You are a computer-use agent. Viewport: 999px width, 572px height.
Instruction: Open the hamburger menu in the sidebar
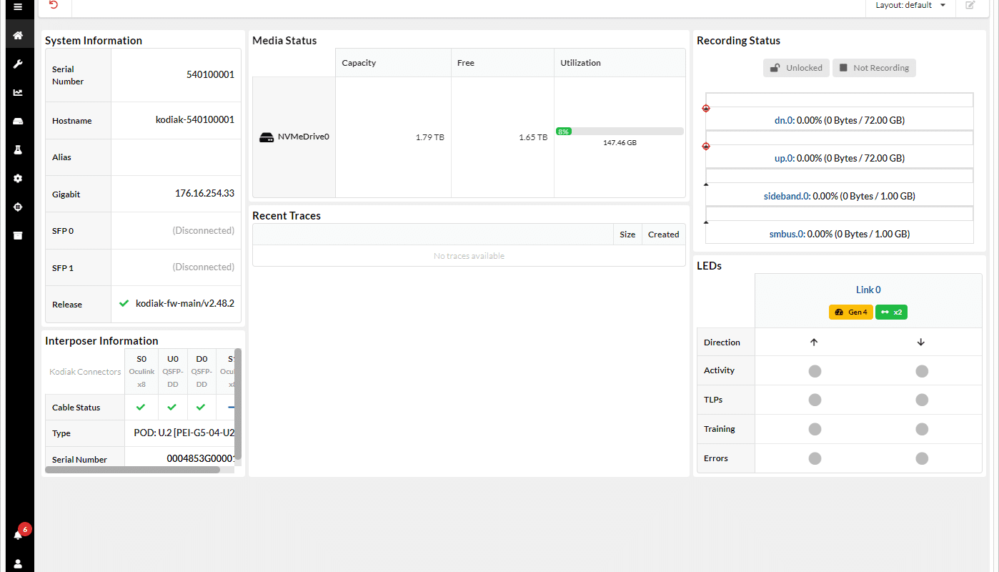[x=18, y=6]
